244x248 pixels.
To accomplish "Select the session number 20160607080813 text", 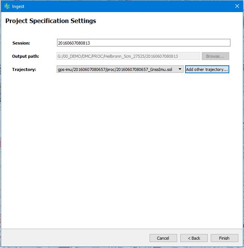I will 74,43.
